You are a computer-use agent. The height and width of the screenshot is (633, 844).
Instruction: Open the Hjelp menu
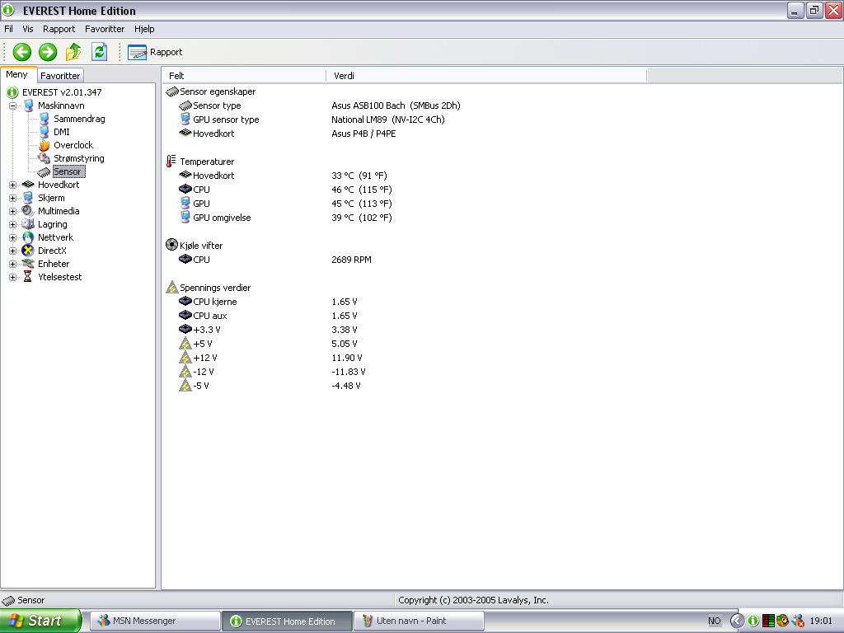click(144, 29)
